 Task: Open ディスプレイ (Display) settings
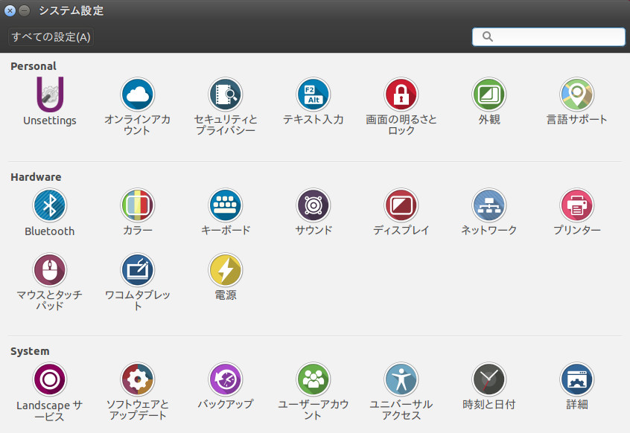click(x=401, y=205)
